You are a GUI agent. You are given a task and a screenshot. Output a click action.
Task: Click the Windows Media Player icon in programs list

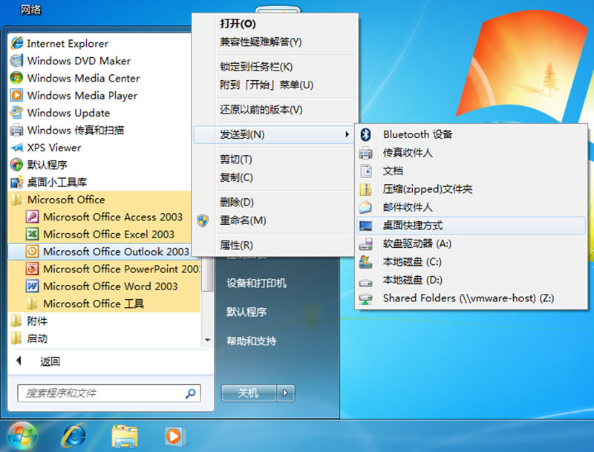(16, 95)
